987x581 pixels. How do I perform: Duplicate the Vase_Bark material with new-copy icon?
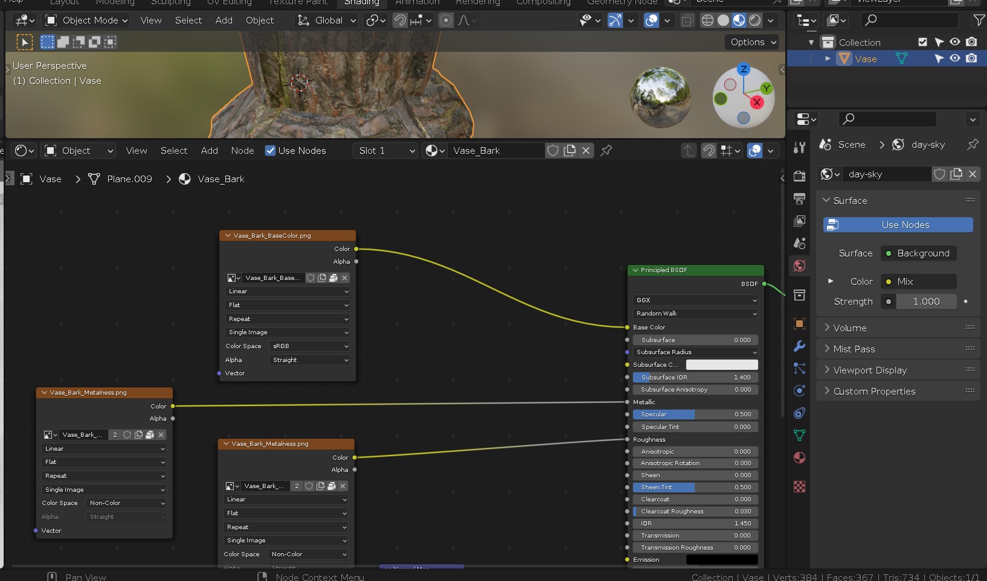[x=570, y=150]
